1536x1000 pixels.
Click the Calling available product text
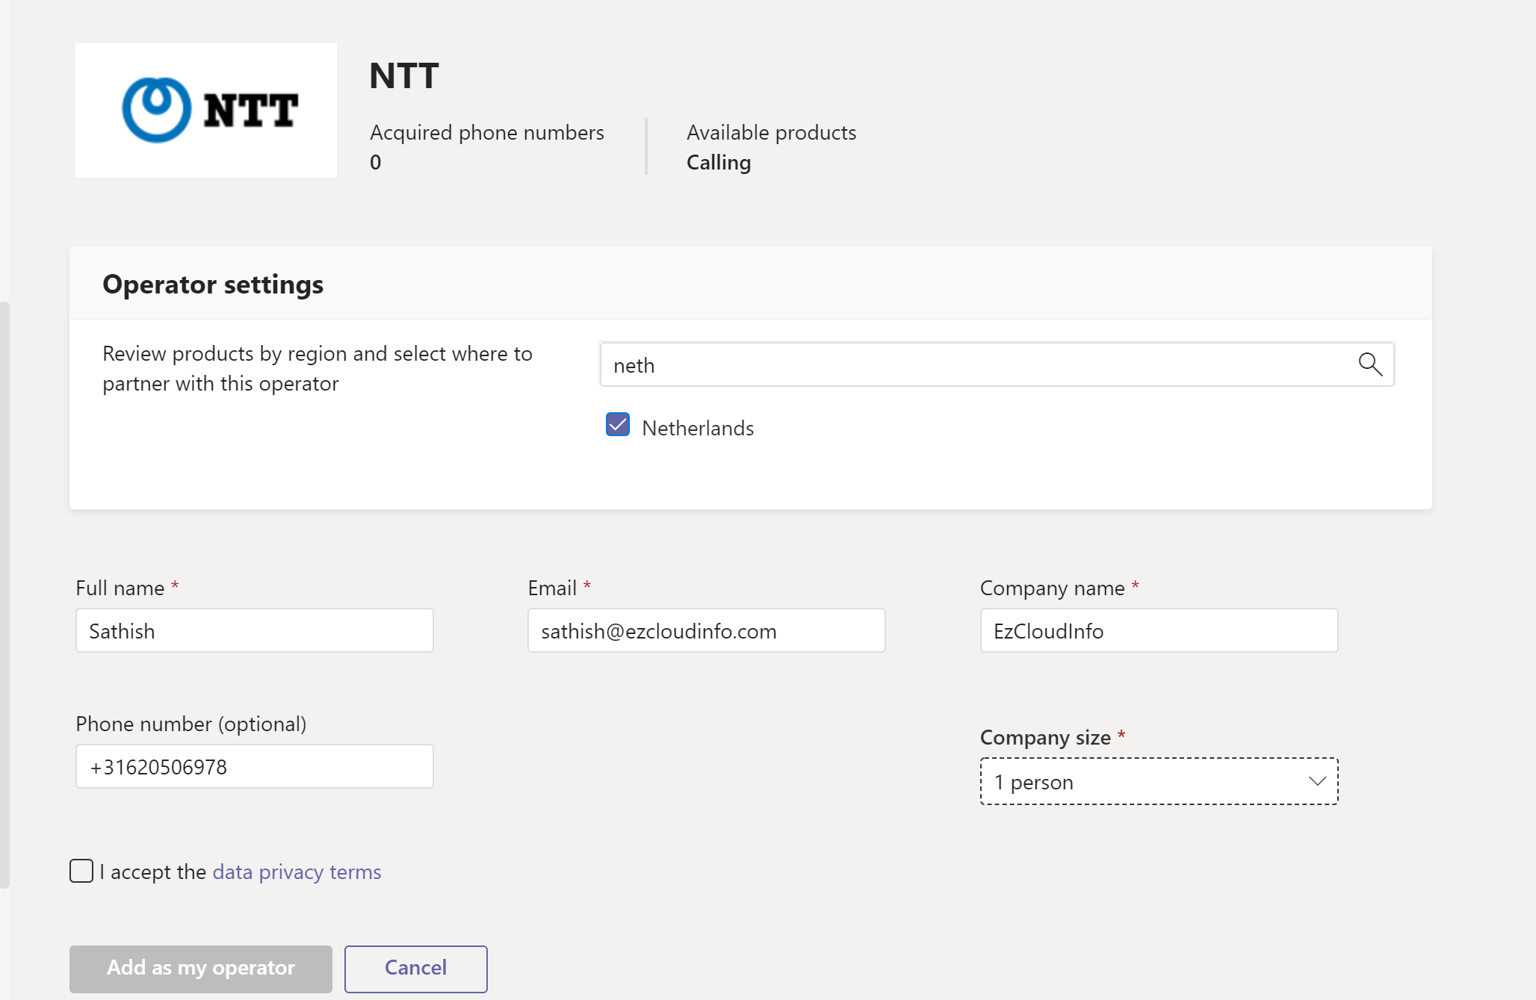point(719,162)
